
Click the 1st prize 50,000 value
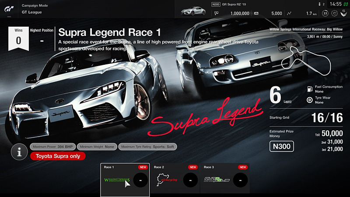332,134
